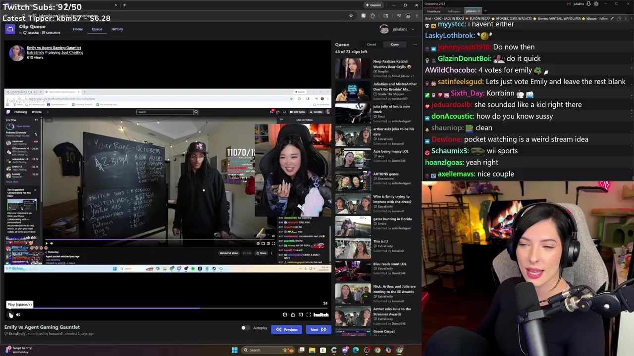
Task: Open the browser extensions puzzle icon
Action: point(372,16)
